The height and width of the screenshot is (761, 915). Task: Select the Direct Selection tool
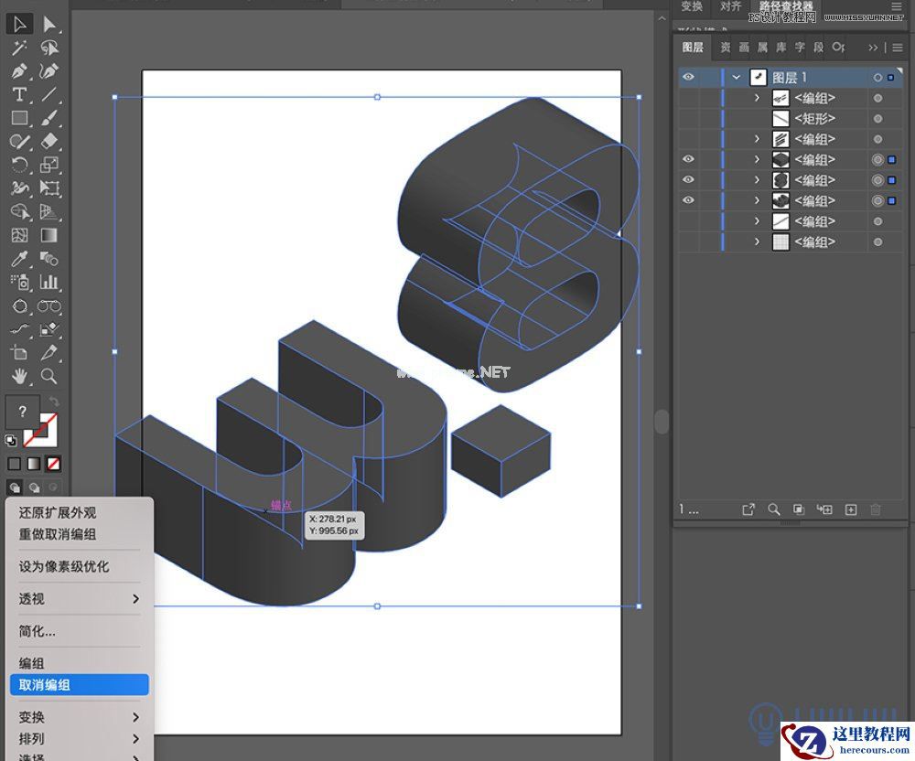(49, 24)
